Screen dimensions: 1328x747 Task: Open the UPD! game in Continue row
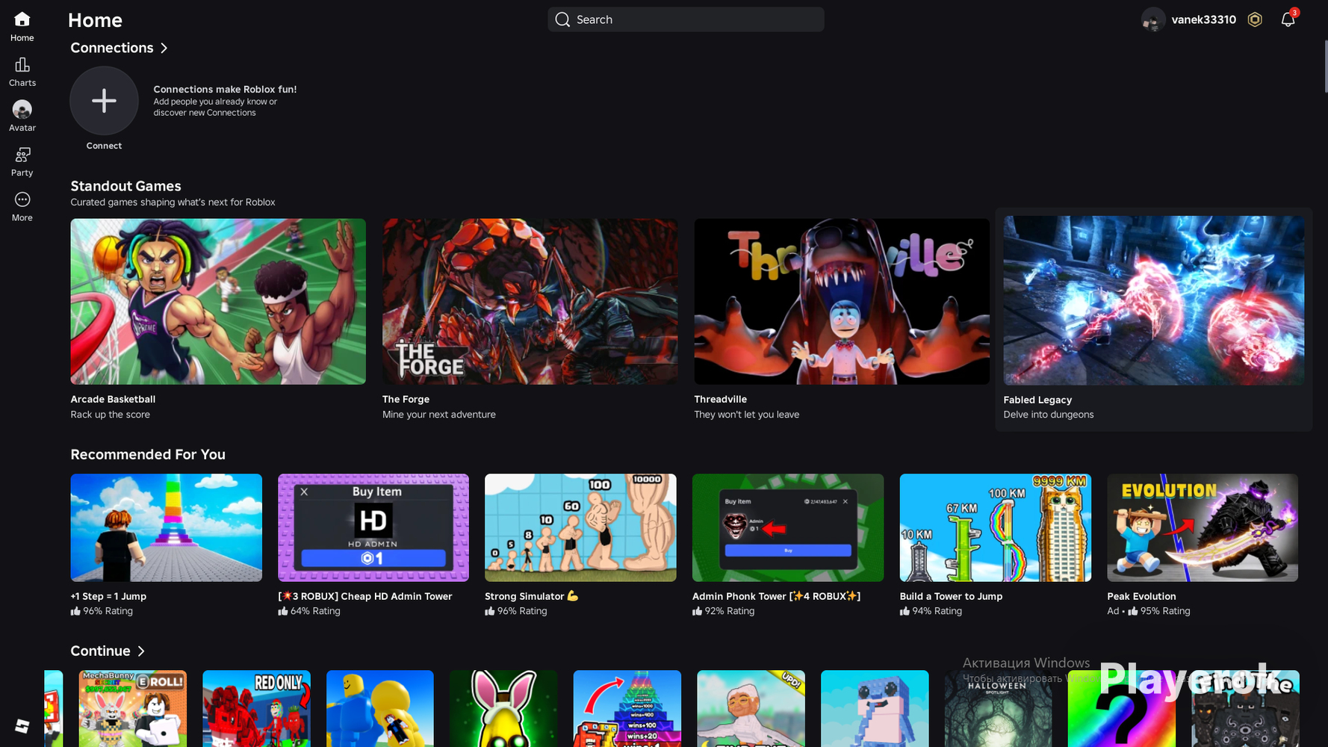pos(751,708)
